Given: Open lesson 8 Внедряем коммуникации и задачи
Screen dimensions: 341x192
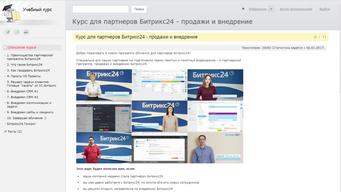Looking at the screenshot, I should (29, 105).
